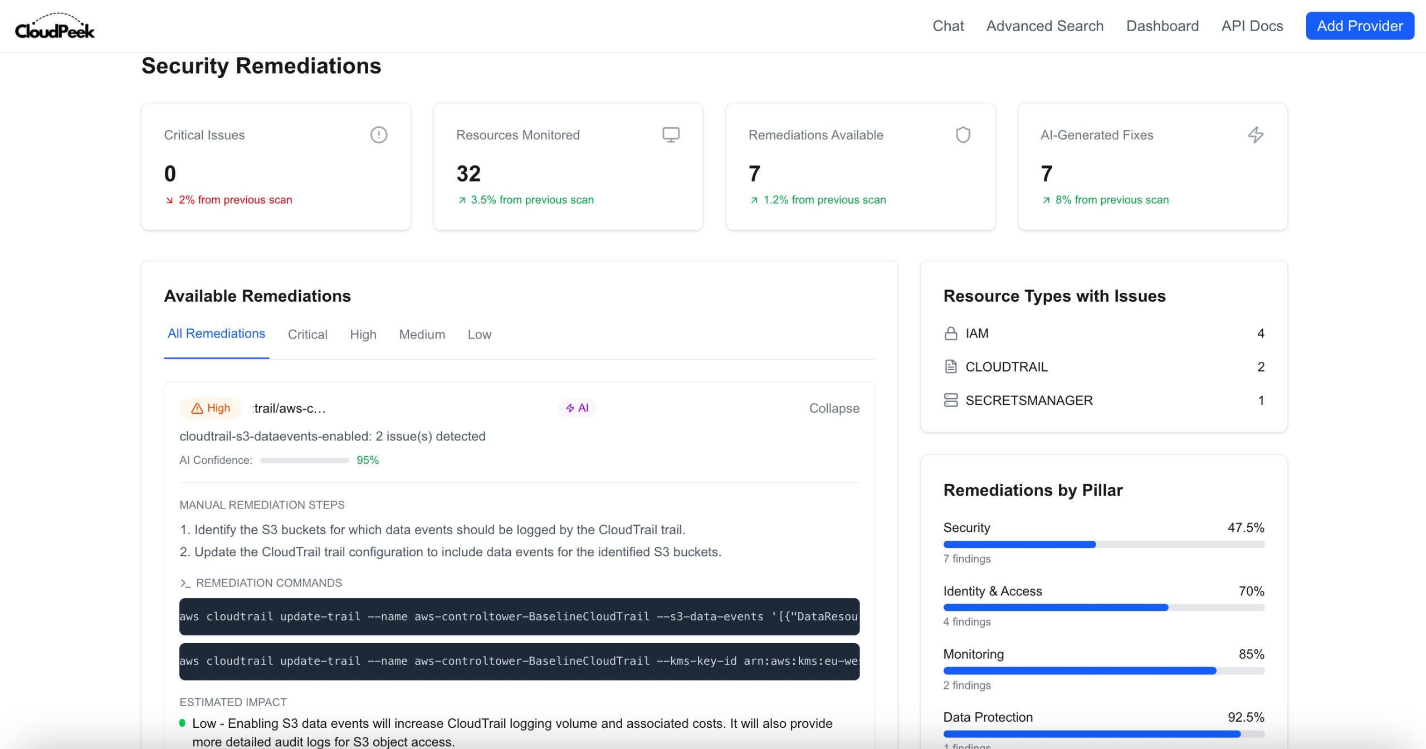
Task: Open API Docs link
Action: tap(1252, 26)
